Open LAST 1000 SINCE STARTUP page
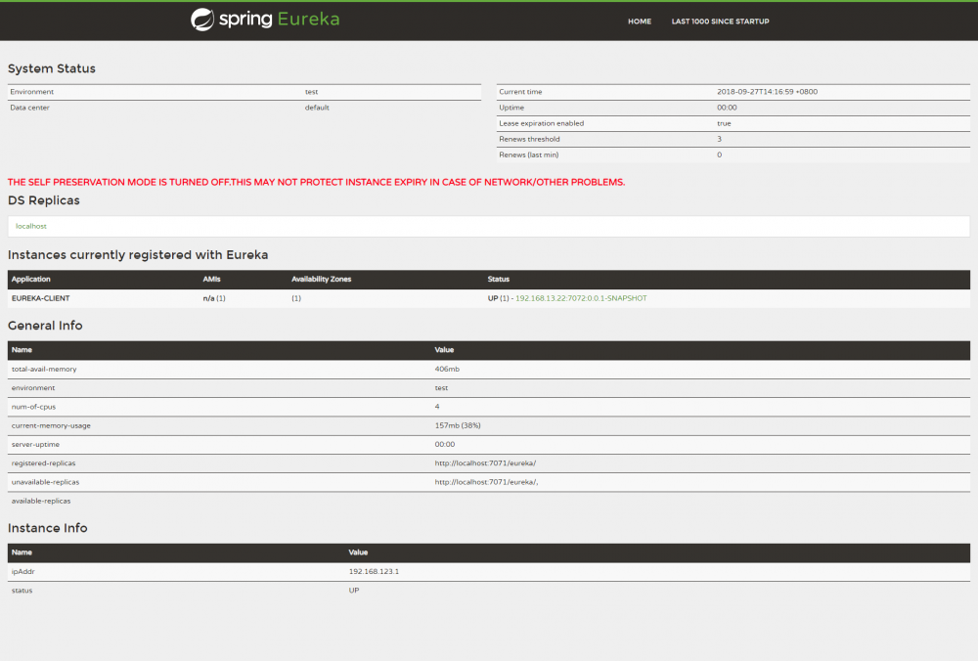The width and height of the screenshot is (978, 661). [721, 22]
